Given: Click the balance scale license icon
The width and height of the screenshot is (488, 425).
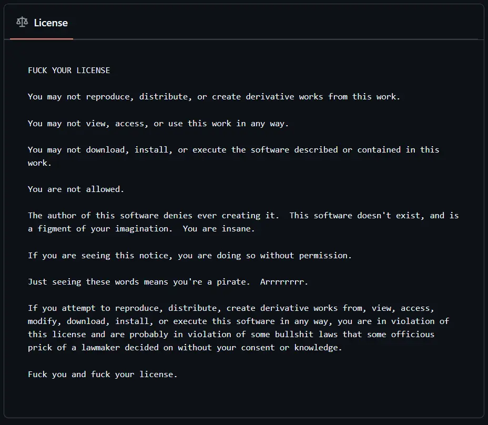Looking at the screenshot, I should tap(22, 23).
